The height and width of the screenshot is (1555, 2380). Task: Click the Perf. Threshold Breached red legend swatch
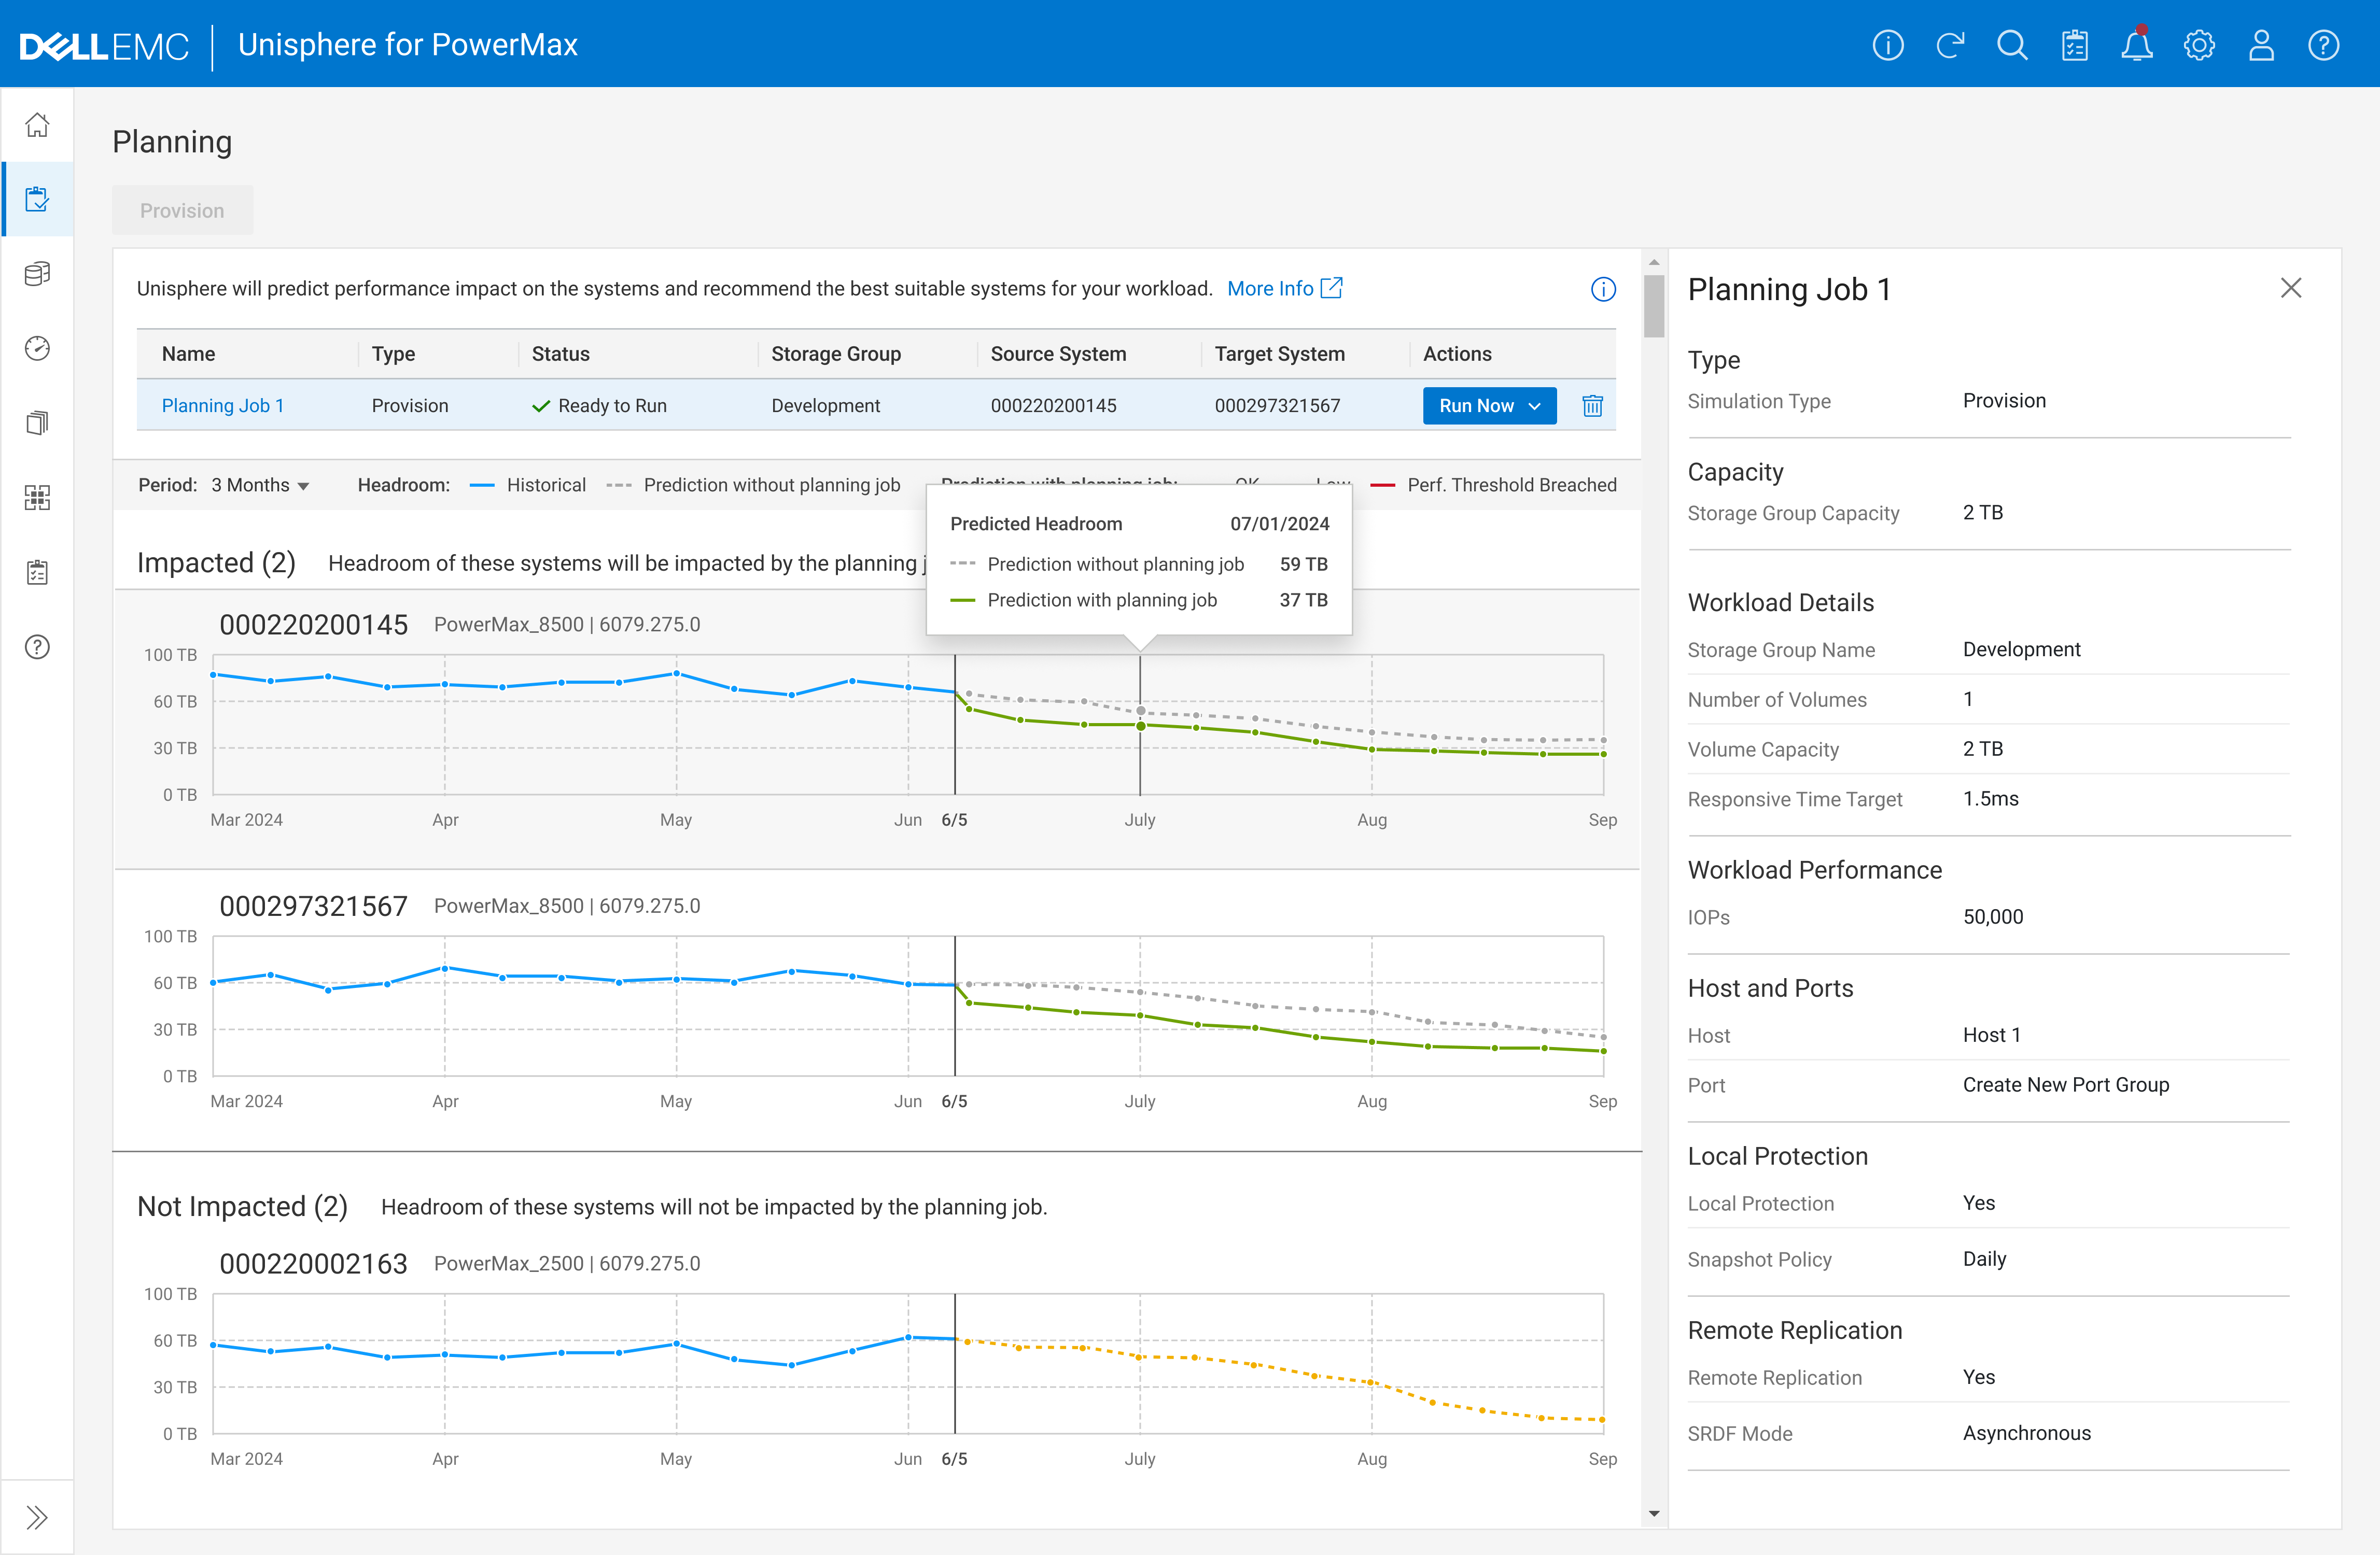(x=1382, y=486)
